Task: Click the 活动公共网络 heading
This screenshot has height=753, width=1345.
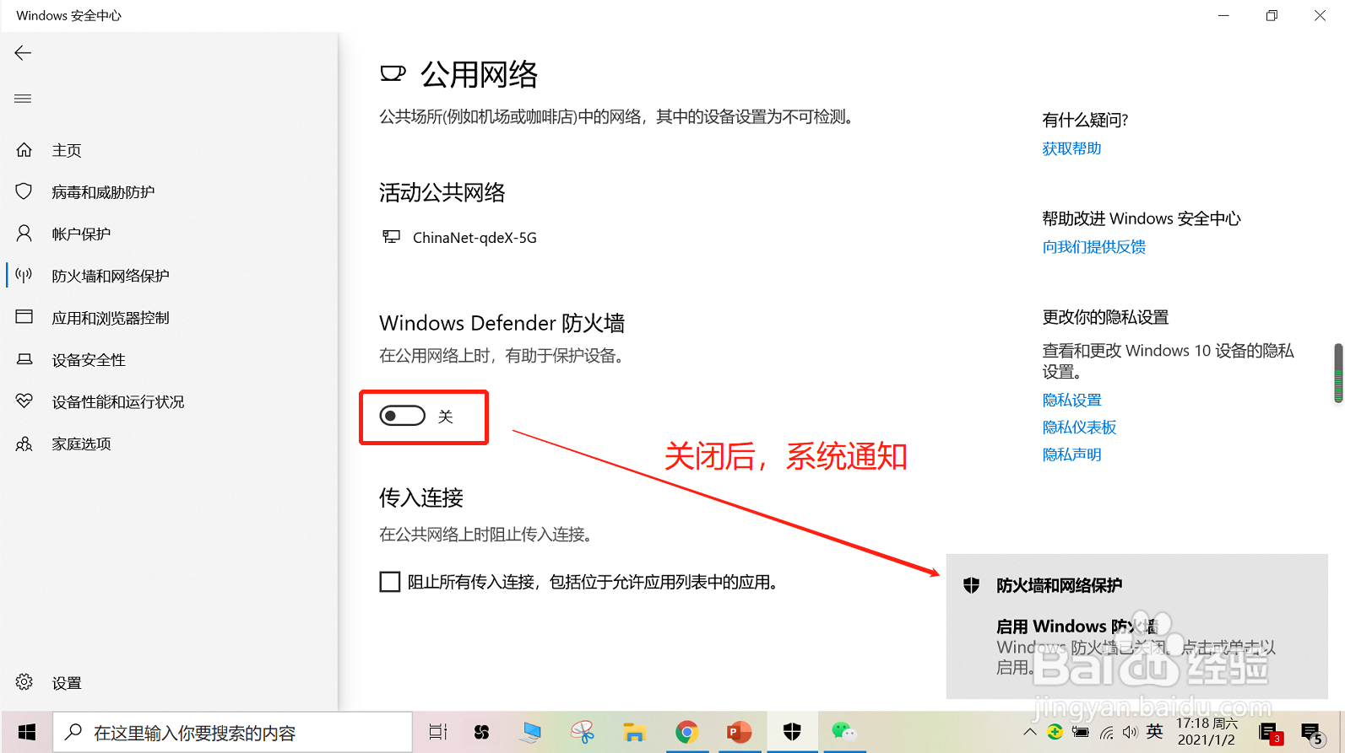Action: [442, 193]
